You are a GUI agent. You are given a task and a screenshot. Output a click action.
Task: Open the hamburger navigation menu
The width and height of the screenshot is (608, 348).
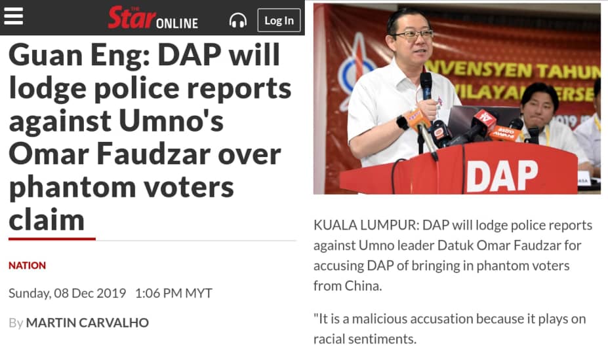point(14,16)
